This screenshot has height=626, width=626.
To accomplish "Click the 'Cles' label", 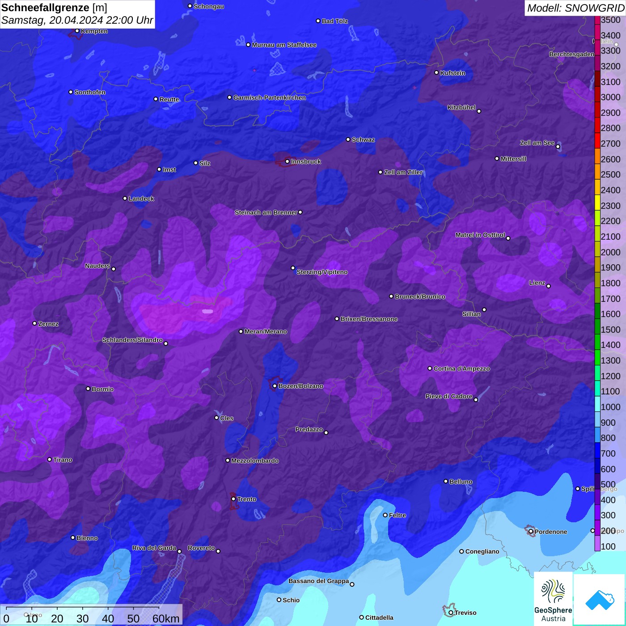I will [x=227, y=418].
